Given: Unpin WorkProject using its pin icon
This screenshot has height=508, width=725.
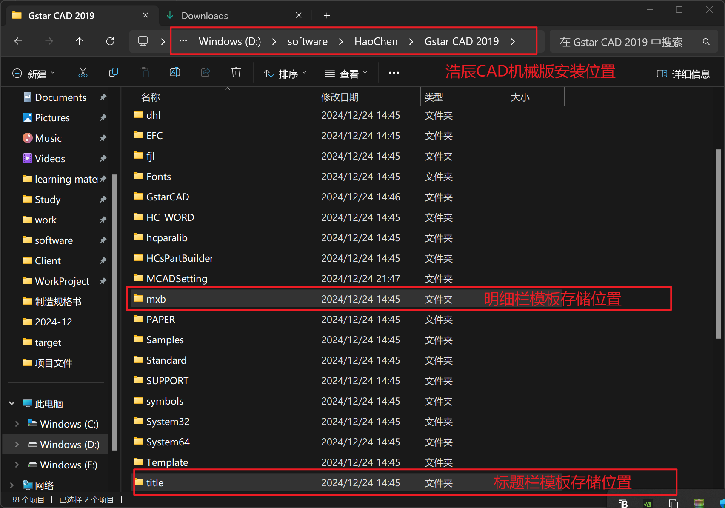Looking at the screenshot, I should [103, 281].
